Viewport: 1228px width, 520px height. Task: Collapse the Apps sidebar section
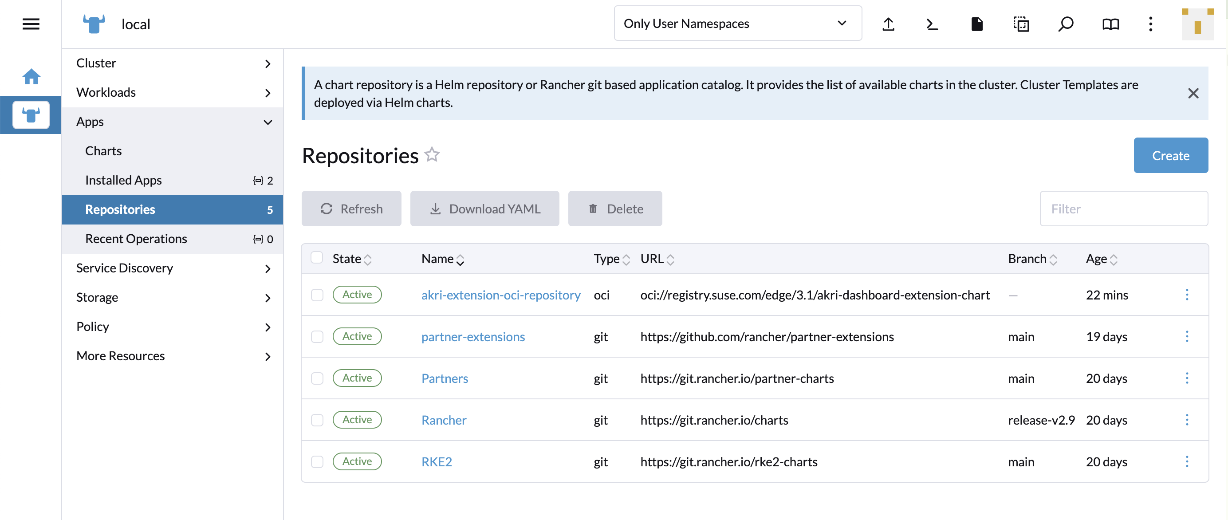click(172, 122)
